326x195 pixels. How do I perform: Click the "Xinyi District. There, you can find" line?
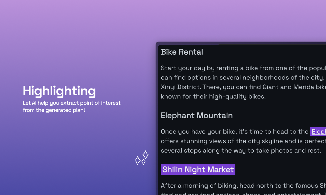point(243,87)
